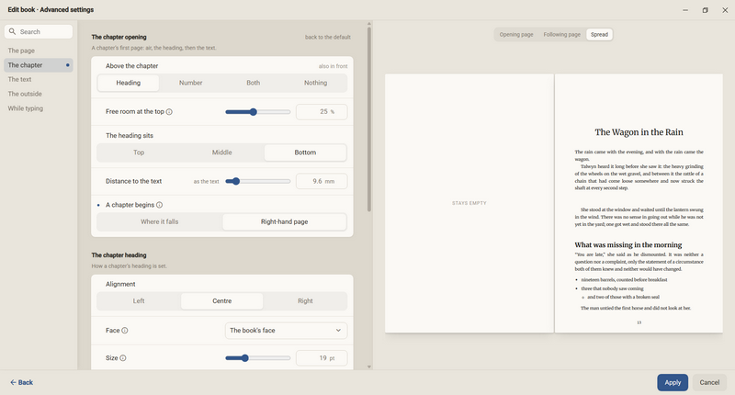The image size is (735, 395).
Task: Adjust Distance to the text slider
Action: click(x=258, y=181)
